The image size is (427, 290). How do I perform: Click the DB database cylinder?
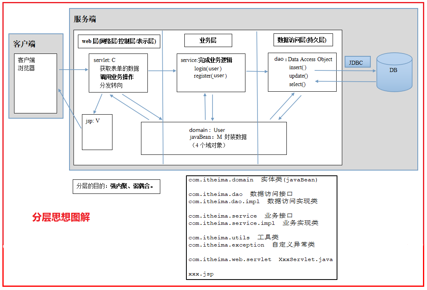[394, 72]
